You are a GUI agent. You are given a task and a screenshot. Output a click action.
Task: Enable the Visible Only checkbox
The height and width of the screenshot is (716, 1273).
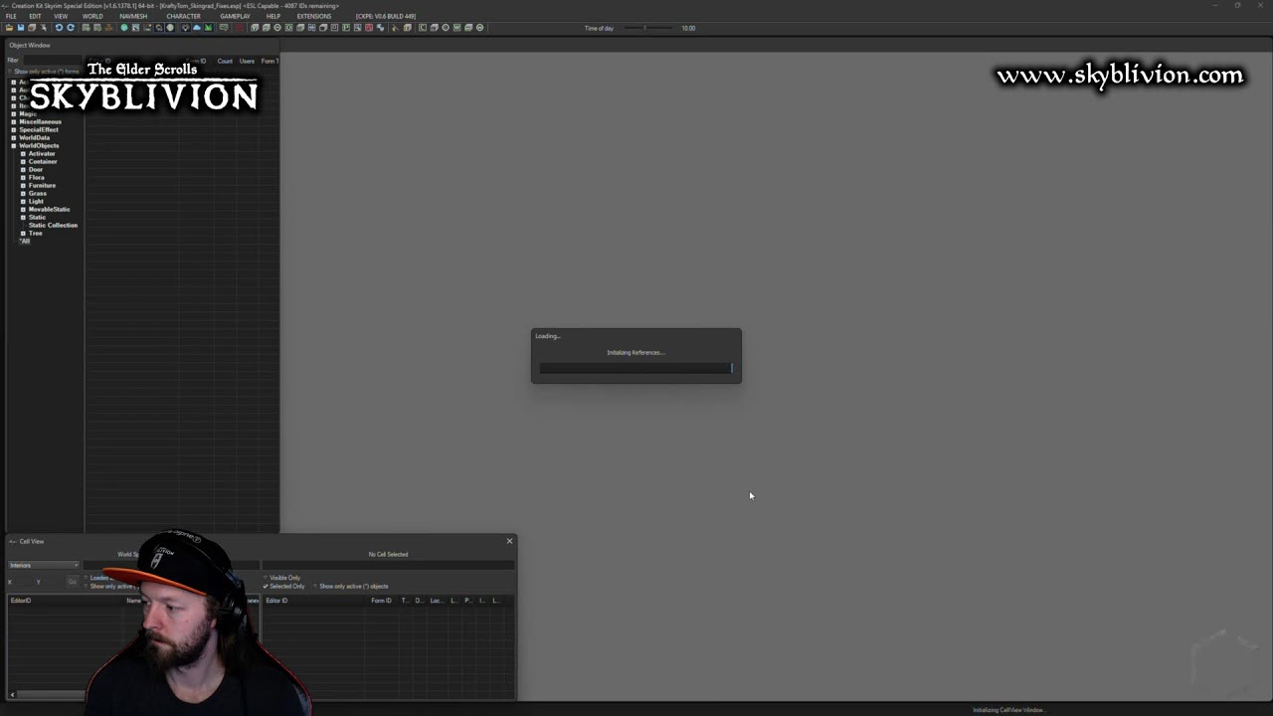[266, 578]
